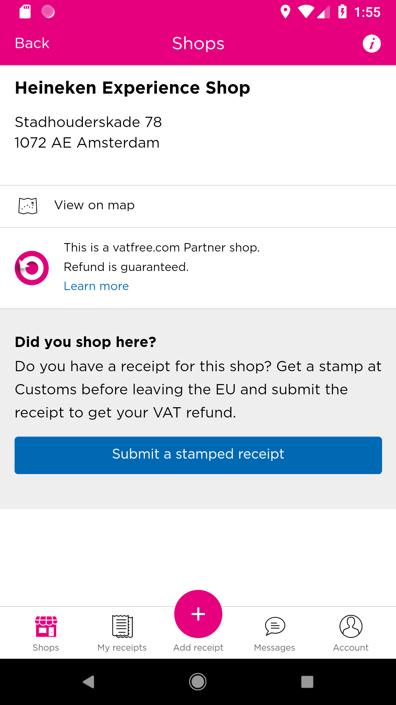Go back using the Back button

point(32,43)
